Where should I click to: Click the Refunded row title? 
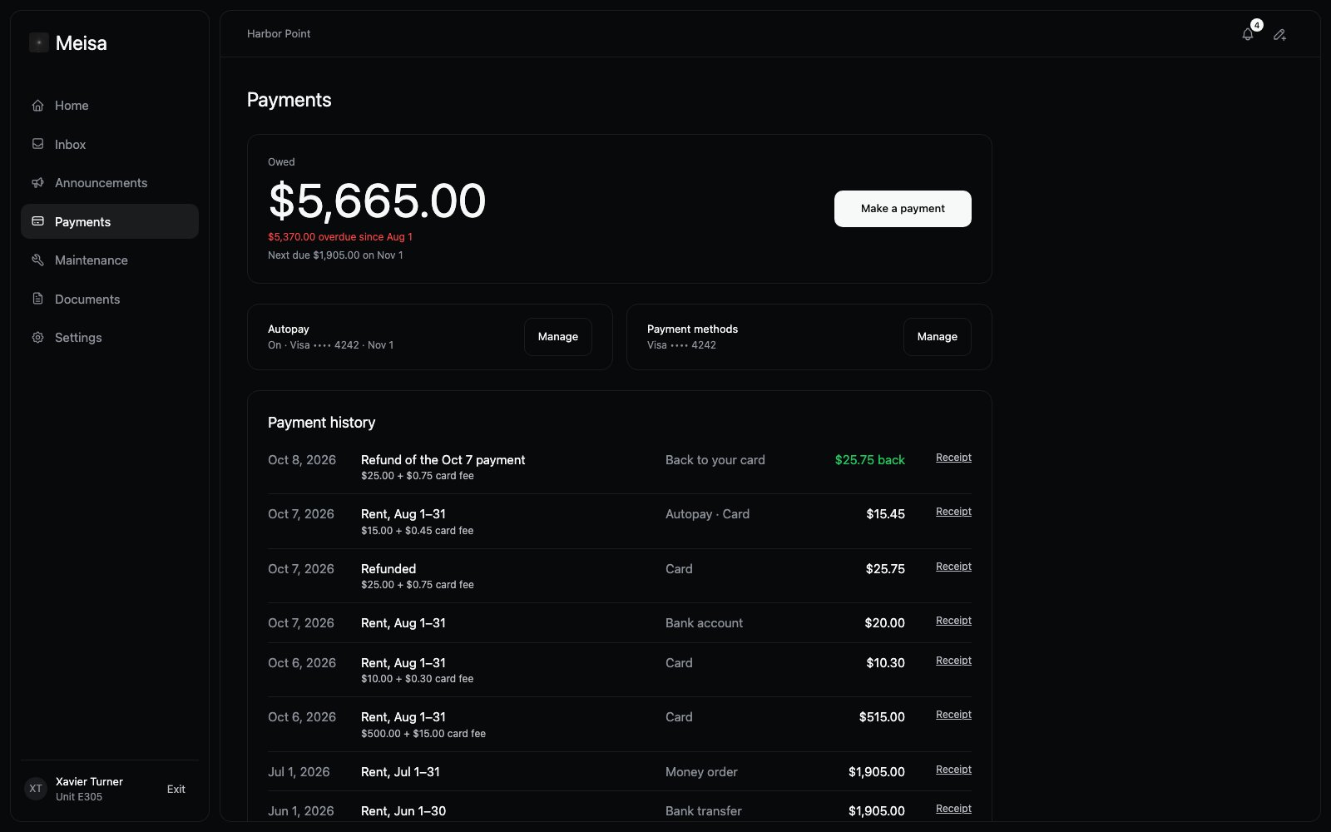[388, 569]
